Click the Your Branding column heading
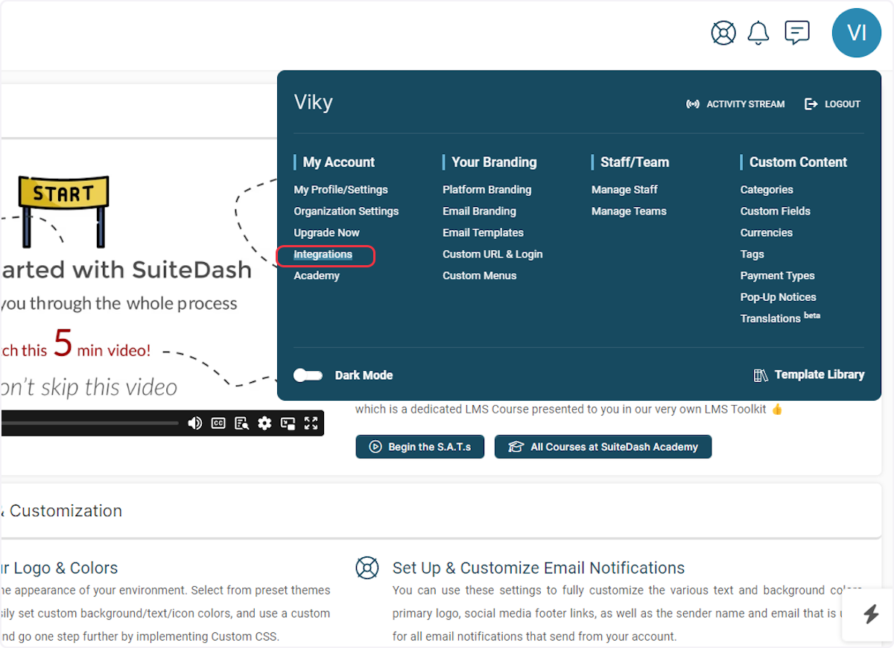The image size is (894, 648). [x=494, y=162]
